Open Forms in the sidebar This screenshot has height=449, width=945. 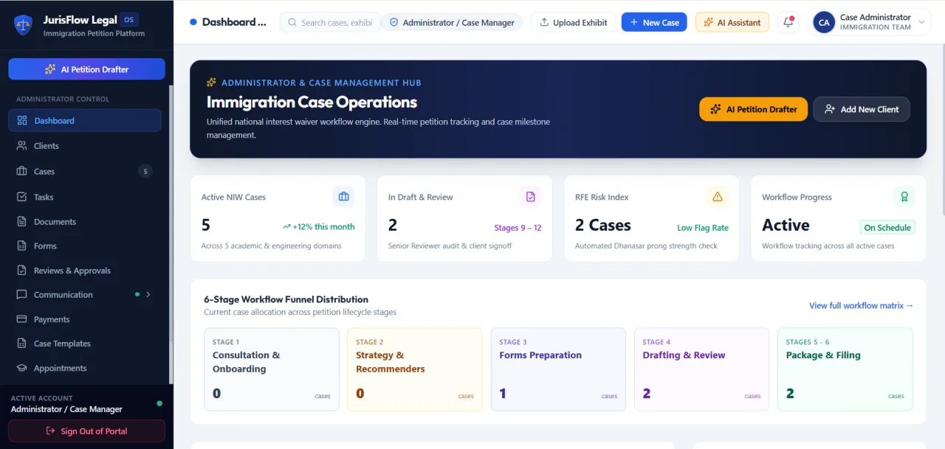pyautogui.click(x=85, y=246)
